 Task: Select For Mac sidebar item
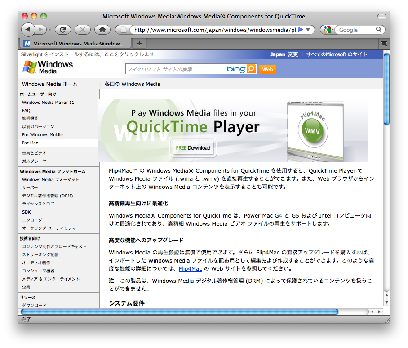[58, 143]
